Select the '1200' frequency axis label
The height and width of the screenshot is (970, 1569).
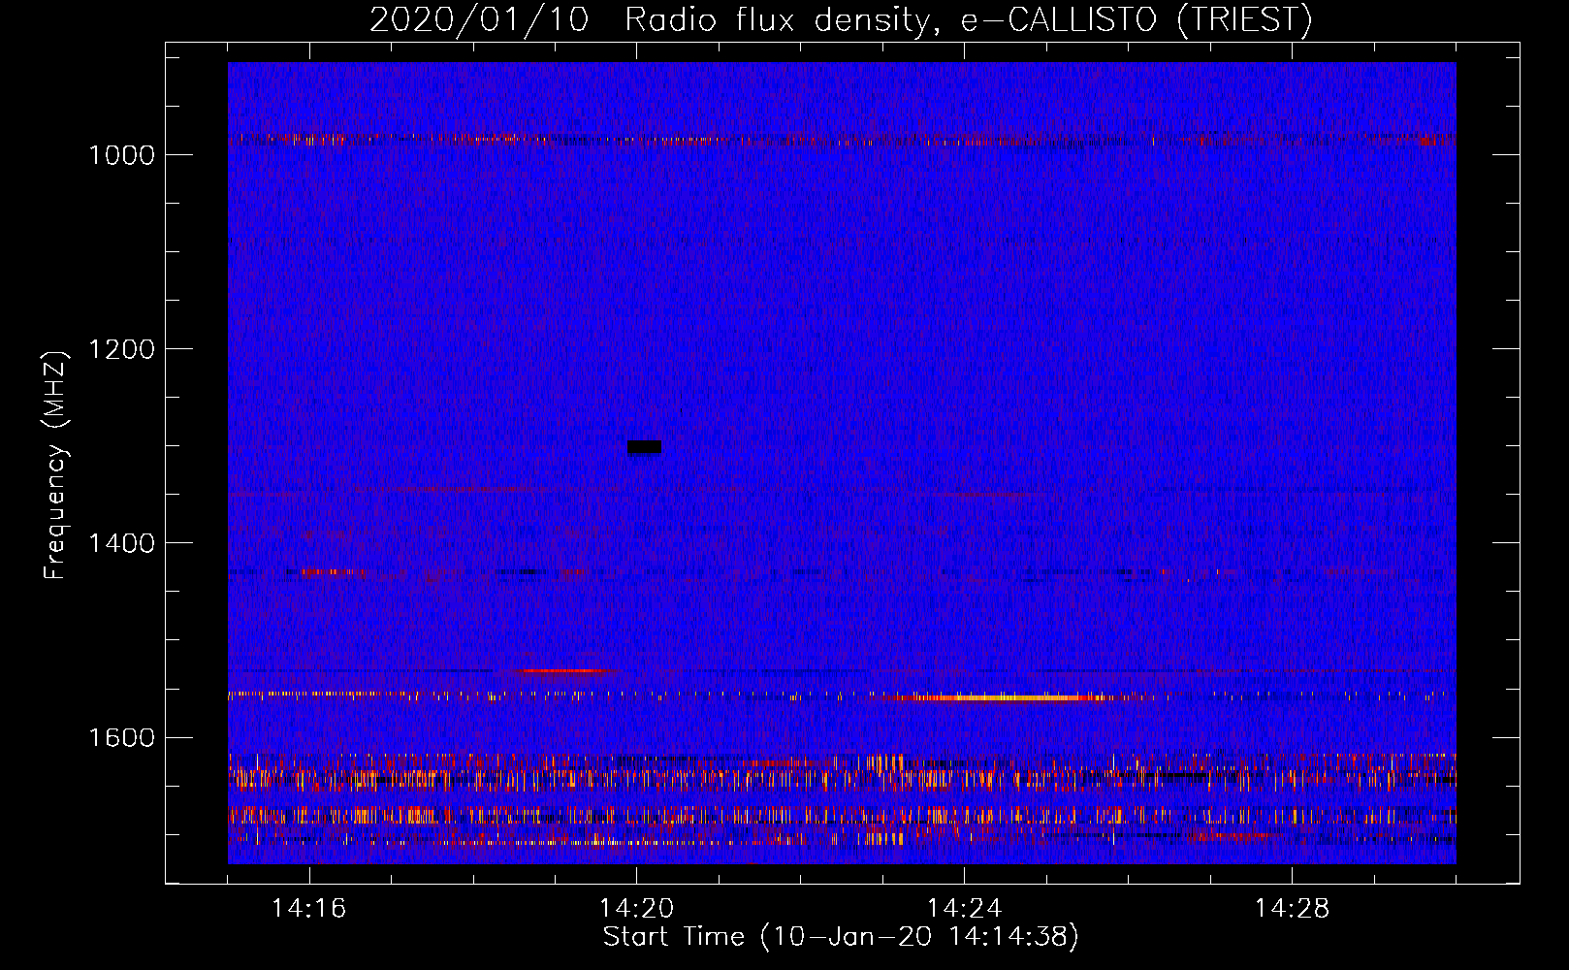[x=121, y=349]
